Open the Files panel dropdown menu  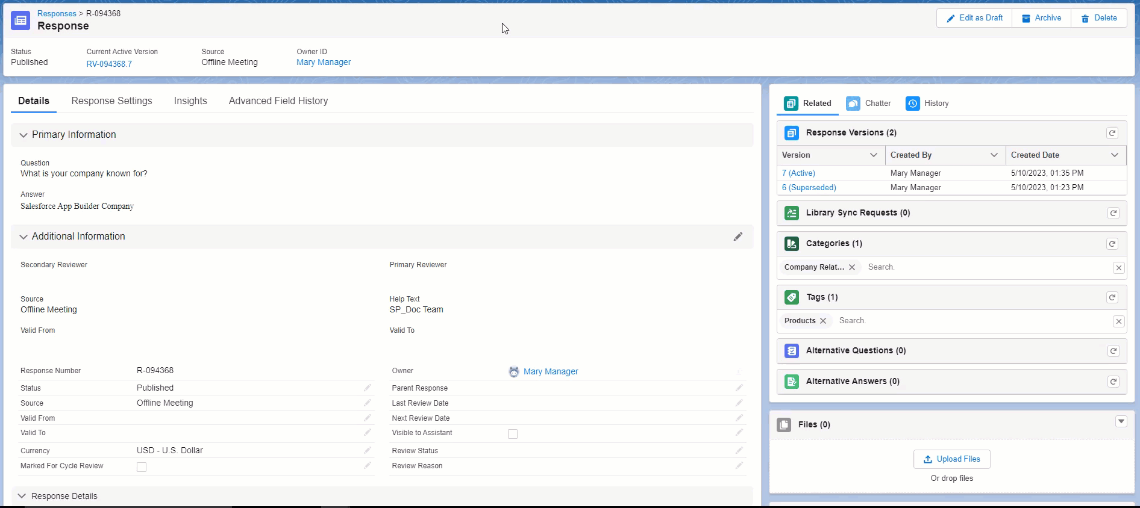click(x=1121, y=421)
